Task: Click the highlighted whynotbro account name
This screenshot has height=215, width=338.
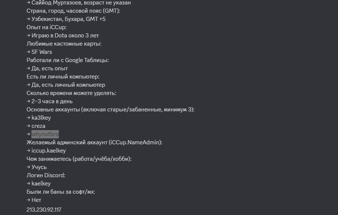Action: [45, 134]
